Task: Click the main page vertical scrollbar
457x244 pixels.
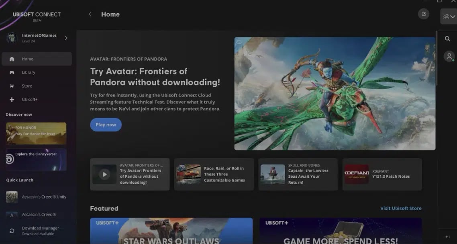Action: coord(436,58)
